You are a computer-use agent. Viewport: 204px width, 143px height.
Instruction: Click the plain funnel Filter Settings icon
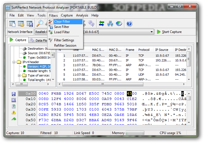pyautogui.click(x=51, y=40)
